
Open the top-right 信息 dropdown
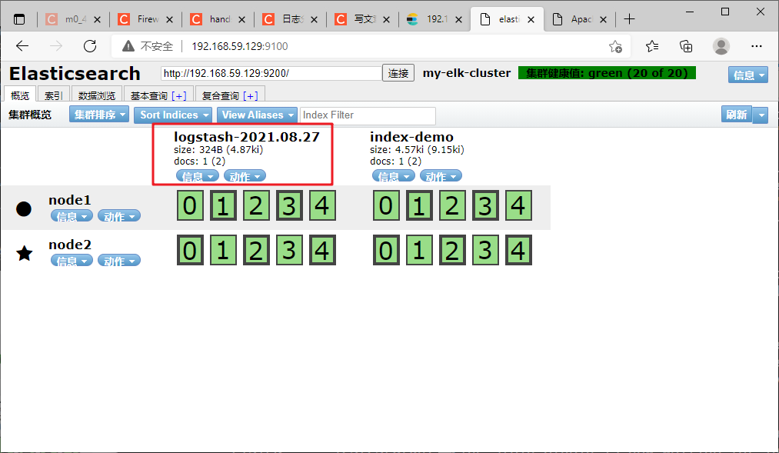click(x=748, y=75)
